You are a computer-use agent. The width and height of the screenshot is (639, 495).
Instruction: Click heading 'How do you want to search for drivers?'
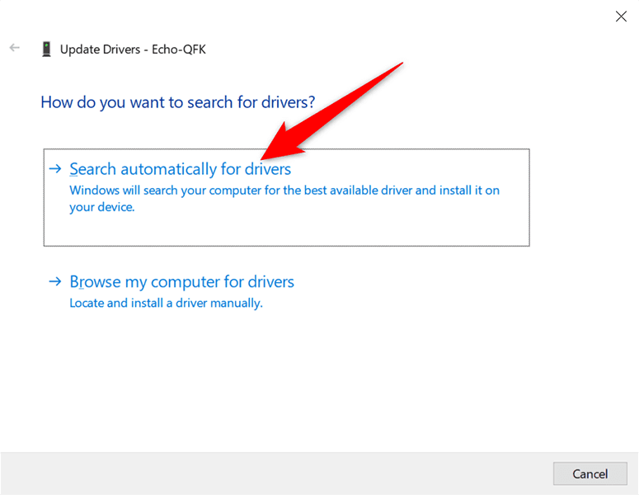178,102
